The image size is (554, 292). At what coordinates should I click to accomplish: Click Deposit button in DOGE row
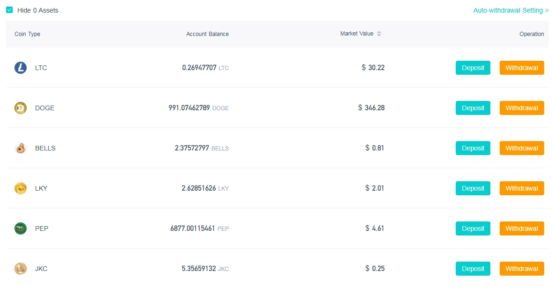click(473, 108)
